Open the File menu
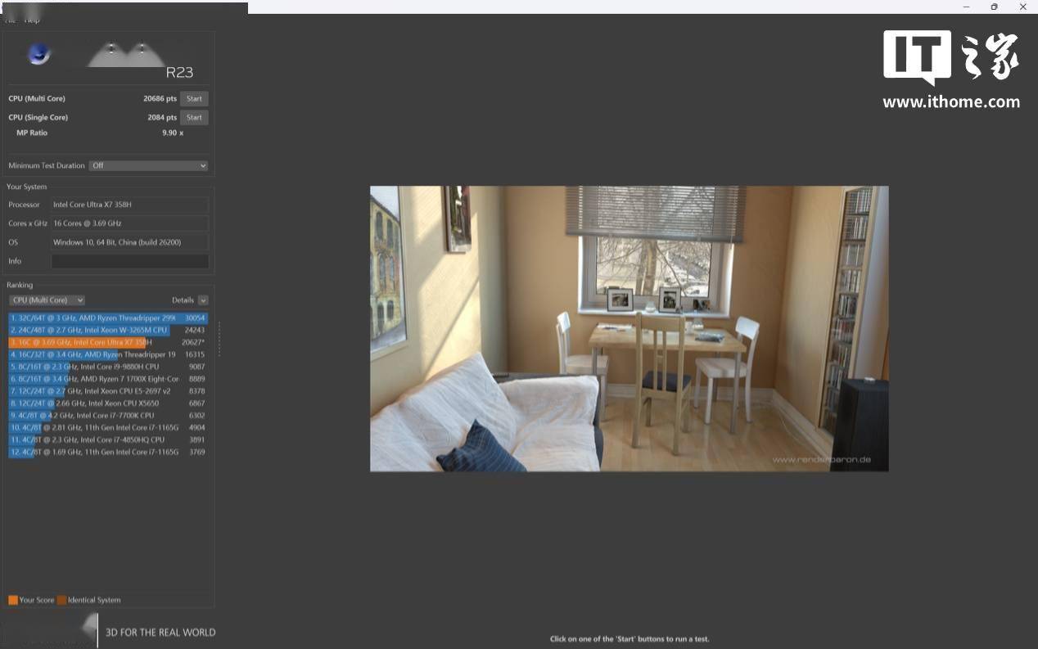The width and height of the screenshot is (1038, 649). (x=11, y=20)
